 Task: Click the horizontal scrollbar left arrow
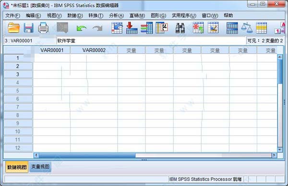coord(36,155)
